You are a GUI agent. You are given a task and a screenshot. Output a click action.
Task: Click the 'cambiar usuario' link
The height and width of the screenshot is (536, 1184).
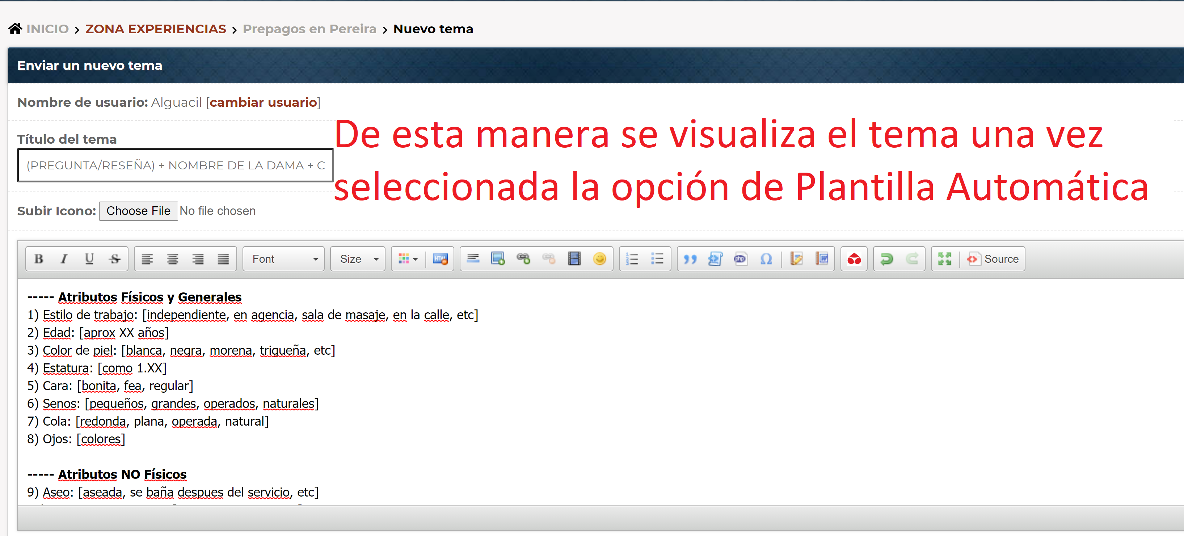[263, 102]
